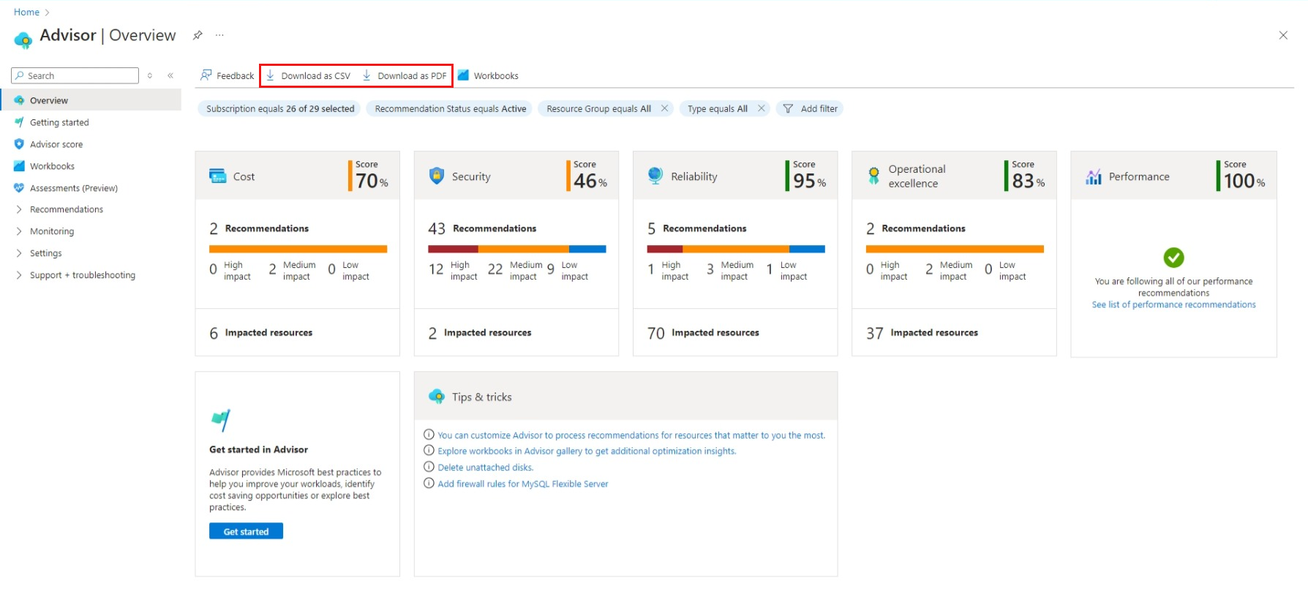Expand the Settings section in sidebar
The height and width of the screenshot is (595, 1308).
tap(19, 253)
